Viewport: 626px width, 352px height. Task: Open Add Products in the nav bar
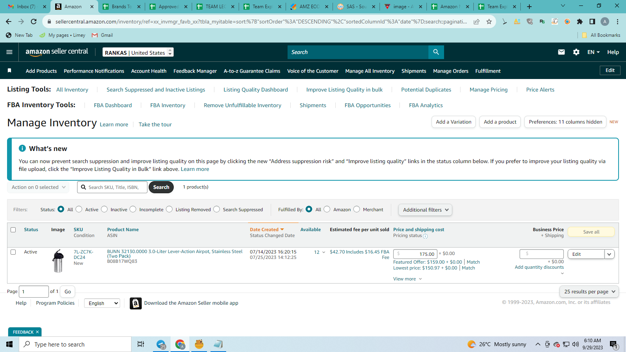(41, 71)
